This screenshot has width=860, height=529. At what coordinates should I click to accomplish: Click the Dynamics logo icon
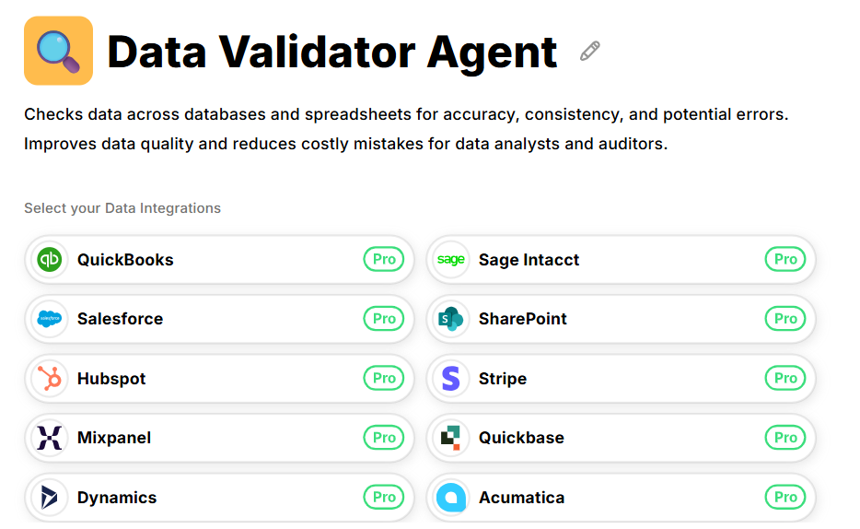(50, 497)
